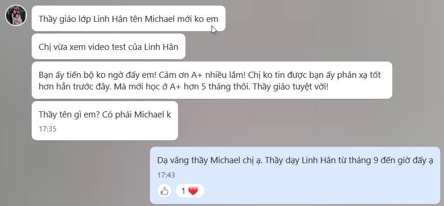Click the red heart reaction emoji
This screenshot has width=444, height=206.
click(x=193, y=191)
